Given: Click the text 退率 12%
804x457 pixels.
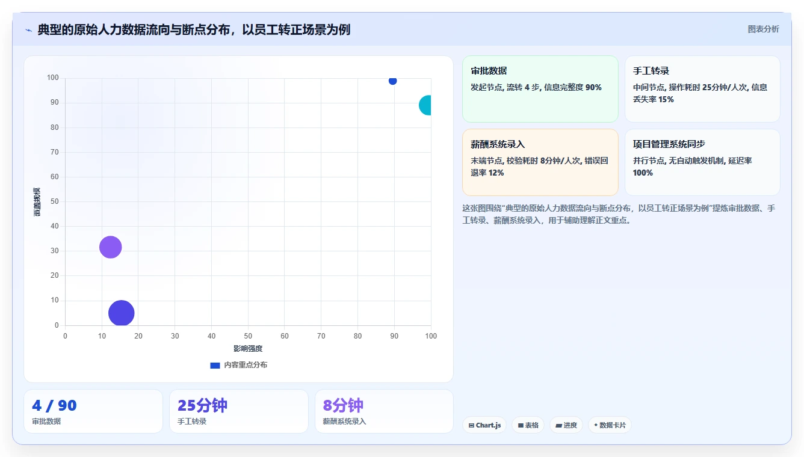Looking at the screenshot, I should tap(487, 173).
